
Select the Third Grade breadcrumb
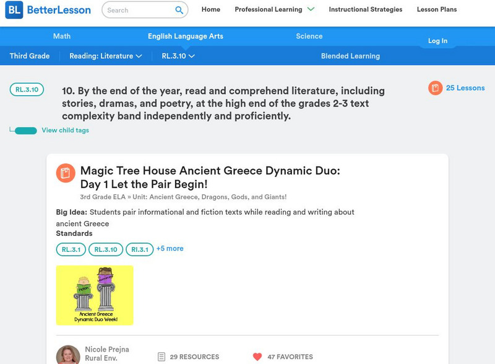pyautogui.click(x=30, y=56)
